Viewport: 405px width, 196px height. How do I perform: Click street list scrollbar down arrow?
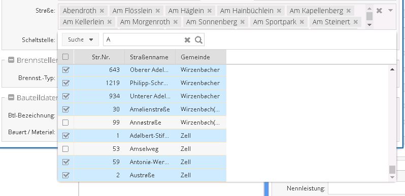click(392, 177)
